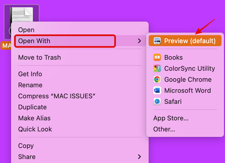The image size is (225, 163).
Task: Expand the Open With submenu arrow
Action: click(139, 41)
